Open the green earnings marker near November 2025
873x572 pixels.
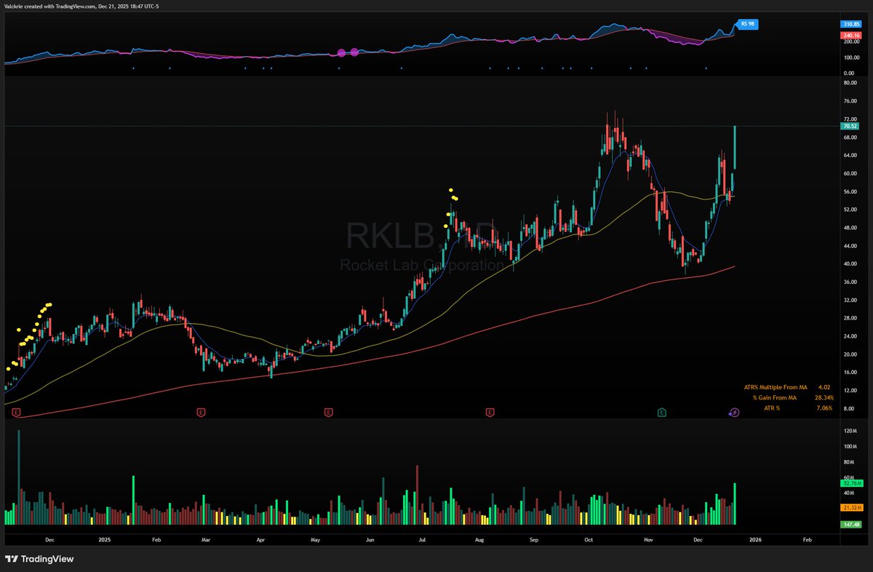[661, 413]
